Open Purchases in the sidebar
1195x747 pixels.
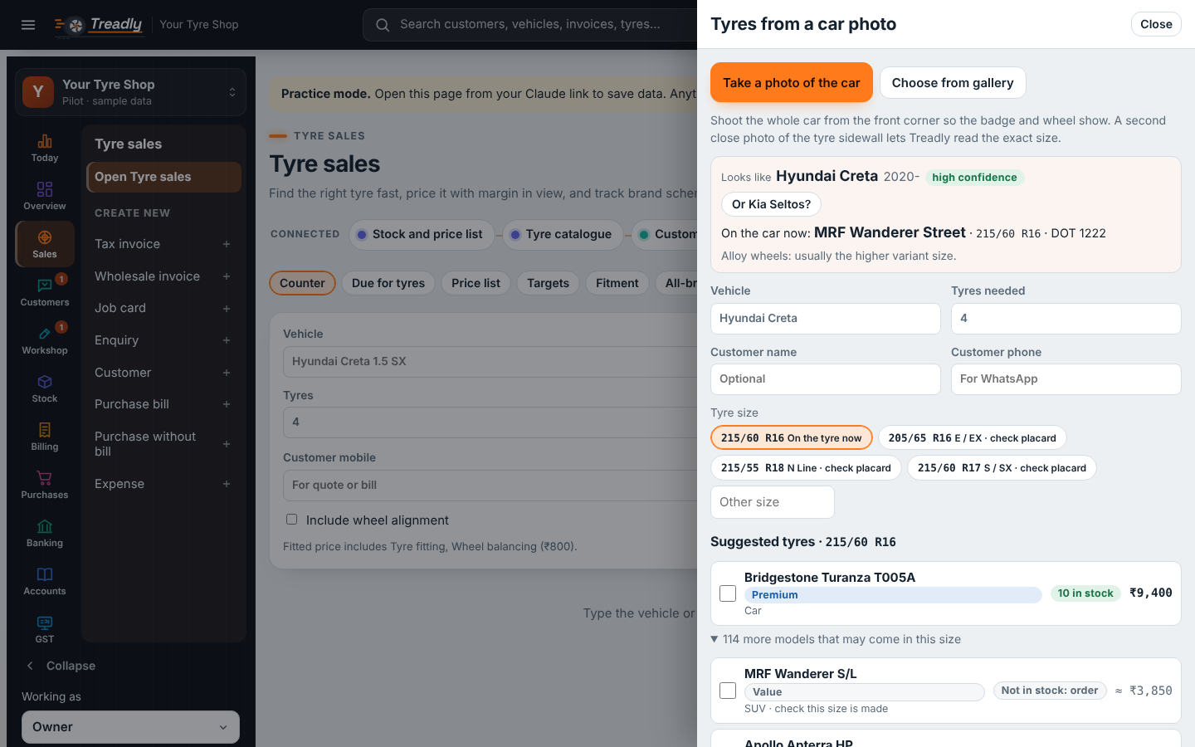pos(45,486)
